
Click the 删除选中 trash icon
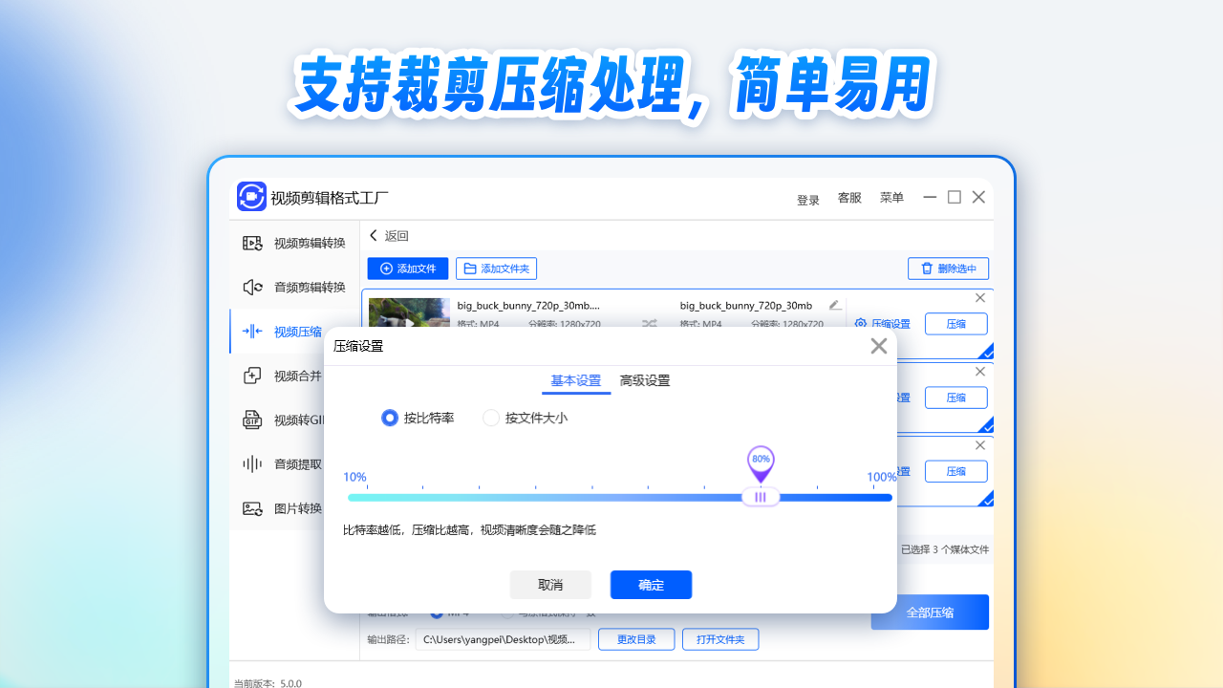pos(948,269)
